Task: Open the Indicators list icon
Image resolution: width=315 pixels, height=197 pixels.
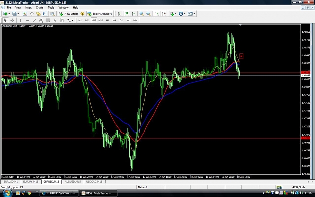Action: click(172, 14)
